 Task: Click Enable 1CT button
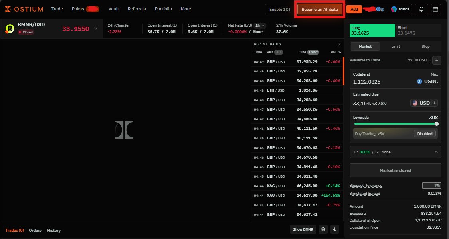click(280, 9)
